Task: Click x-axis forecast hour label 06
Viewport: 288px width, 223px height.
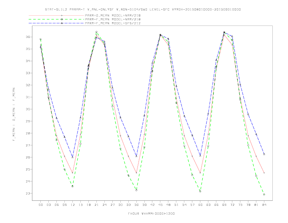Action: [57, 205]
